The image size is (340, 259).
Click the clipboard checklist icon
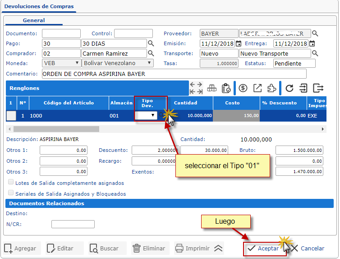[226, 88]
